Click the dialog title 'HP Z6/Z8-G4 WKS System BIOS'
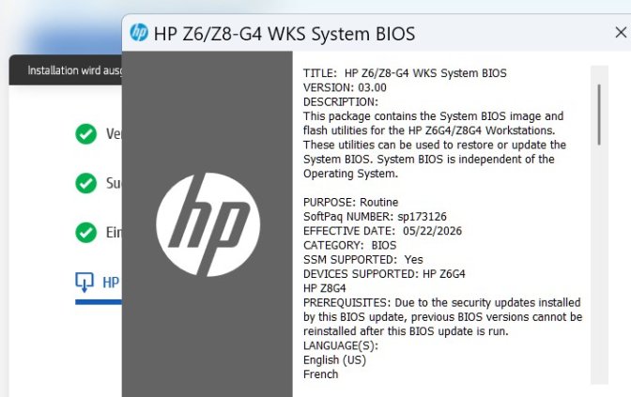This screenshot has height=397, width=631. tap(285, 34)
